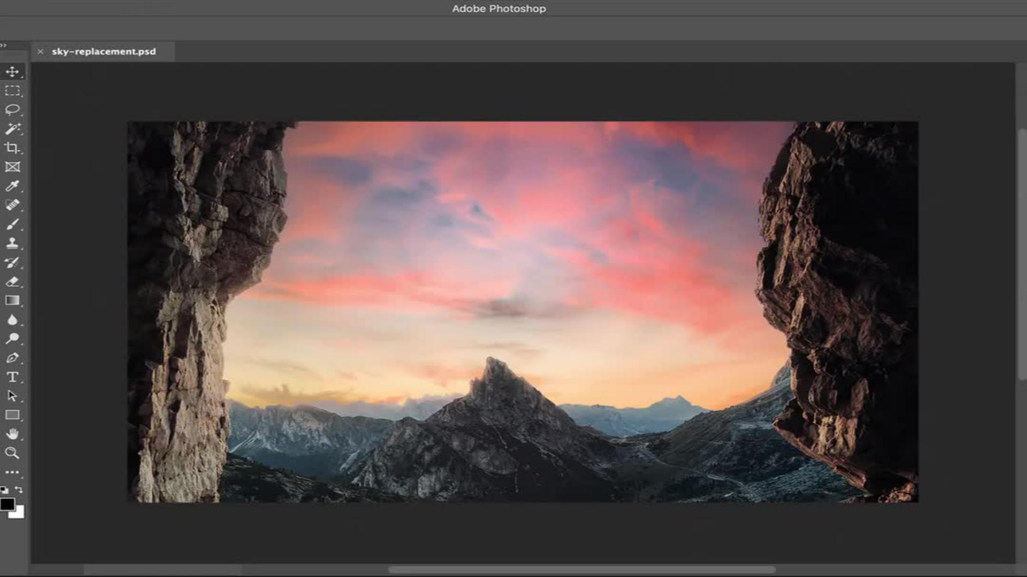The image size is (1027, 577).
Task: Select the Eraser tool
Action: pos(12,282)
